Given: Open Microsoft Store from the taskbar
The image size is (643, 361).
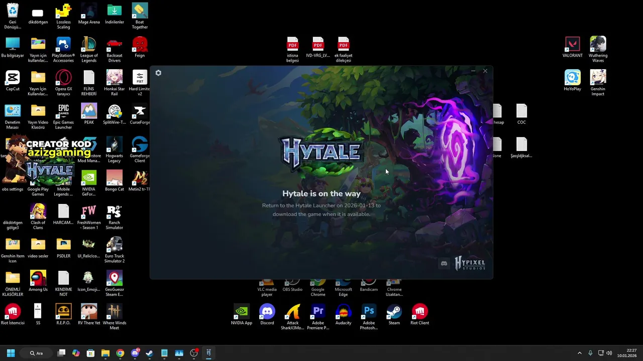Looking at the screenshot, I should 90,353.
